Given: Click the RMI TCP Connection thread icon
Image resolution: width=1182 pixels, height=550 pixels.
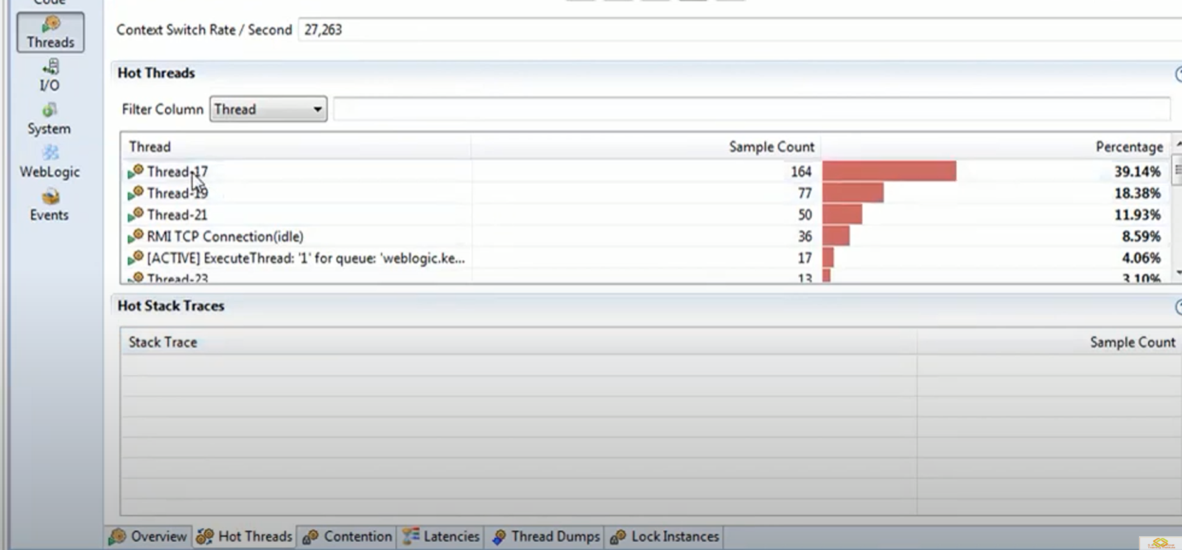Looking at the screenshot, I should coord(135,236).
